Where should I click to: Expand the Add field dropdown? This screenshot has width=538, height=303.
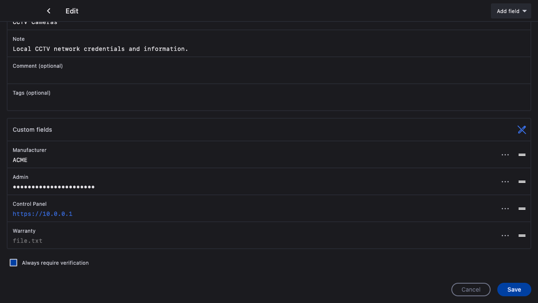point(511,11)
